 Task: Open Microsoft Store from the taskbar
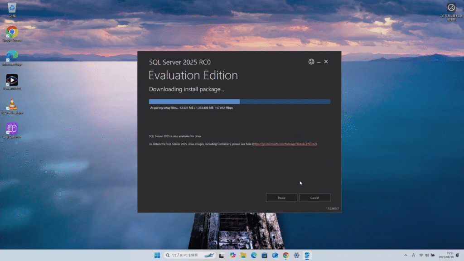click(265, 255)
